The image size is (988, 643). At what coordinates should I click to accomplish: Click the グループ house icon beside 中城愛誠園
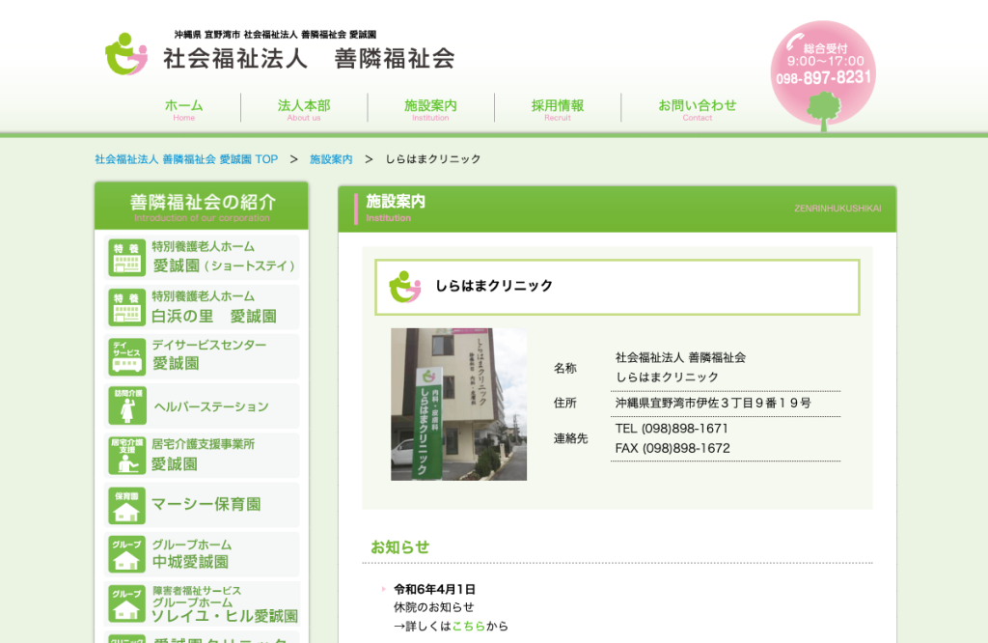(126, 554)
